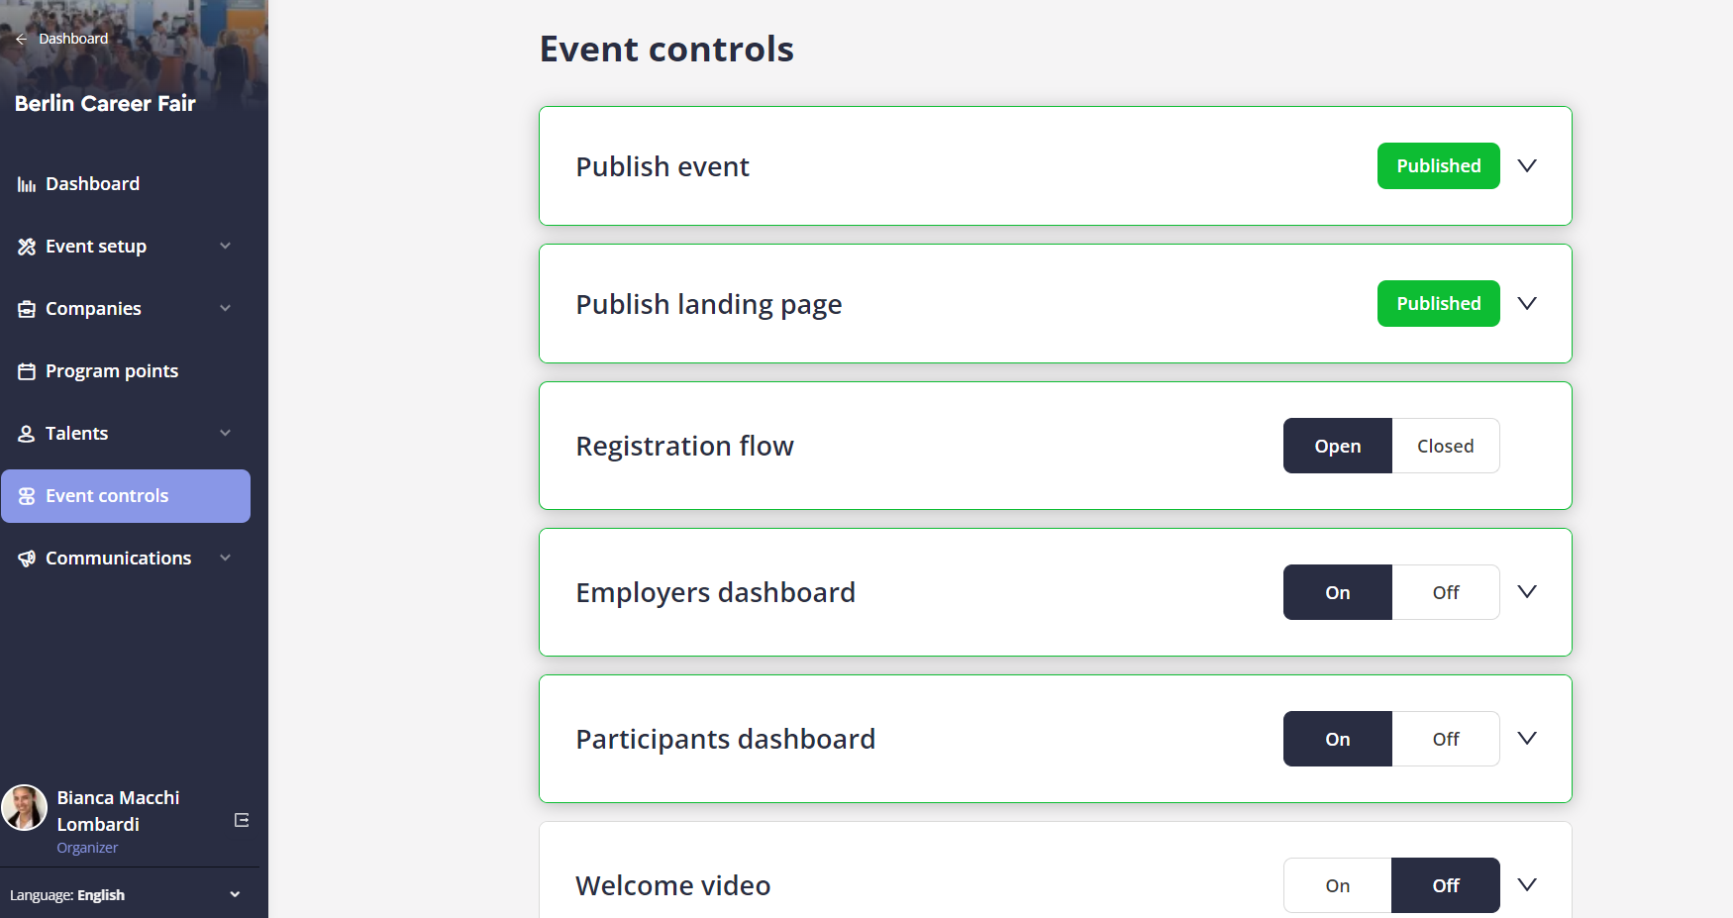Switch Welcome video to On
Image resolution: width=1733 pixels, height=918 pixels.
coord(1338,885)
